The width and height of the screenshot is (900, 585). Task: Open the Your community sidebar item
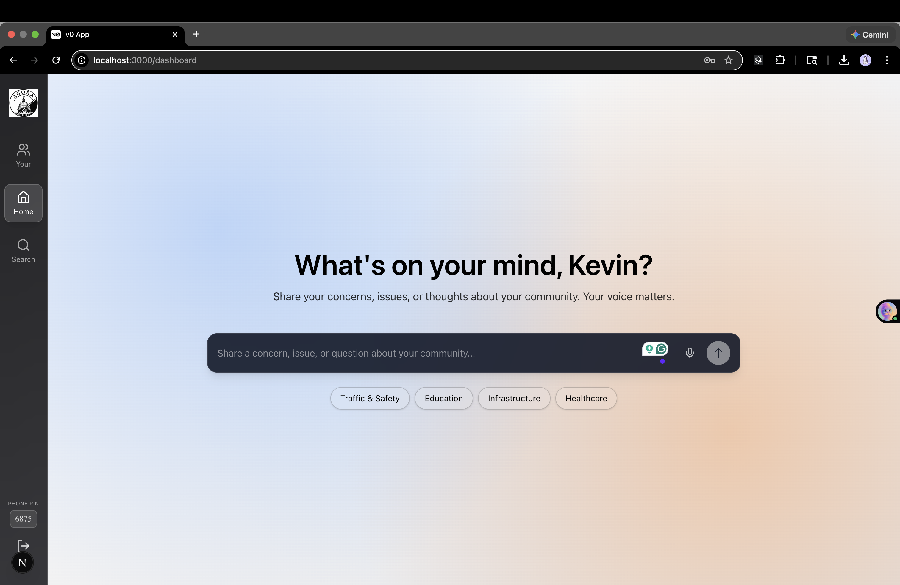[x=24, y=155]
